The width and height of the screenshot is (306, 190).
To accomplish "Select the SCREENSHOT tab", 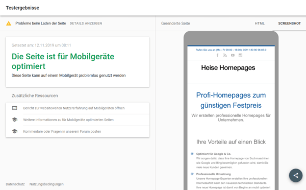I will point(289,23).
